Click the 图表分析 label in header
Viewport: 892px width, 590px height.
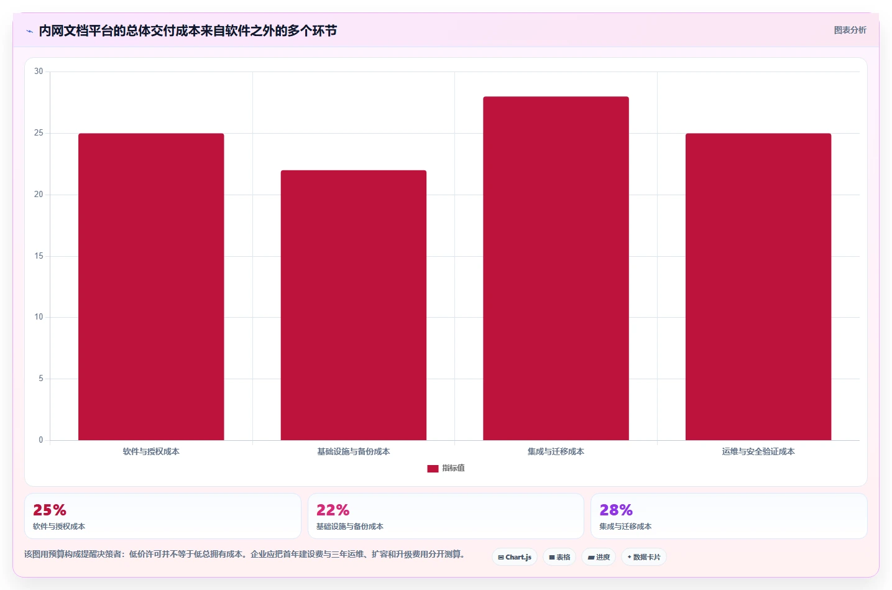click(x=850, y=30)
